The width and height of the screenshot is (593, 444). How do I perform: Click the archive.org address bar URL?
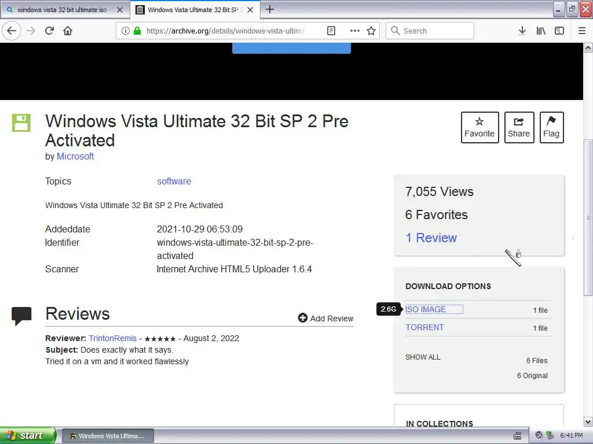tap(225, 31)
